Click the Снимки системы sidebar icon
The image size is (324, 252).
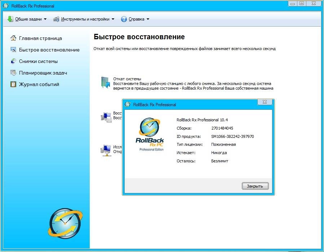coord(13,61)
